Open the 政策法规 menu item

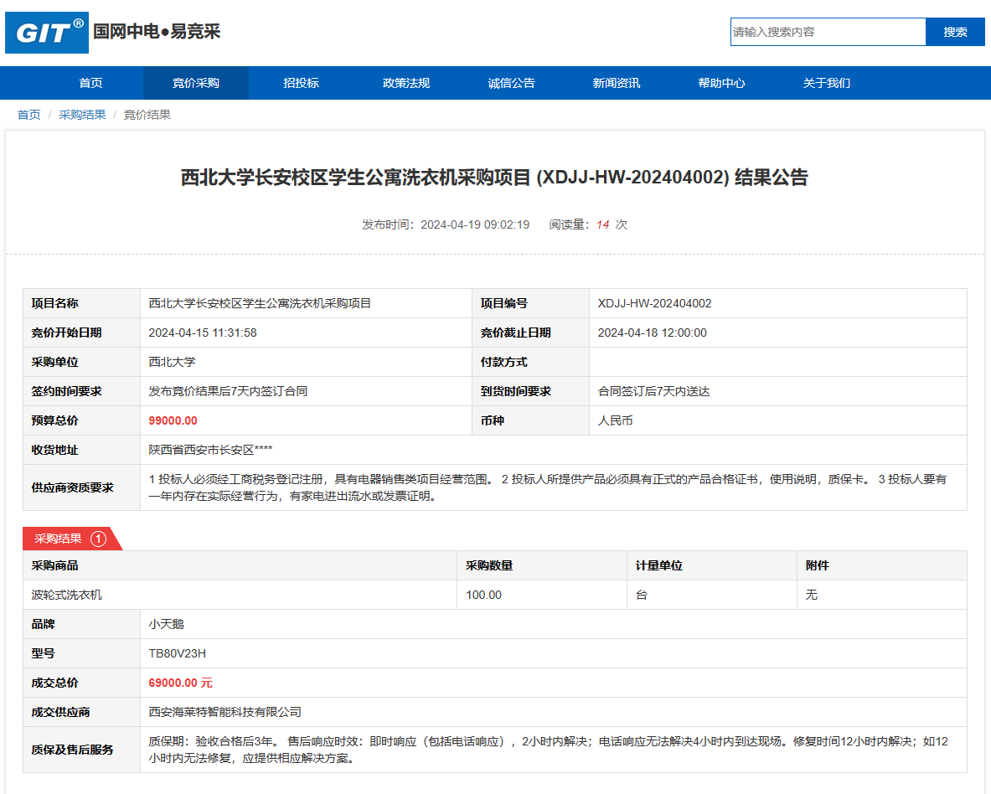coord(406,83)
